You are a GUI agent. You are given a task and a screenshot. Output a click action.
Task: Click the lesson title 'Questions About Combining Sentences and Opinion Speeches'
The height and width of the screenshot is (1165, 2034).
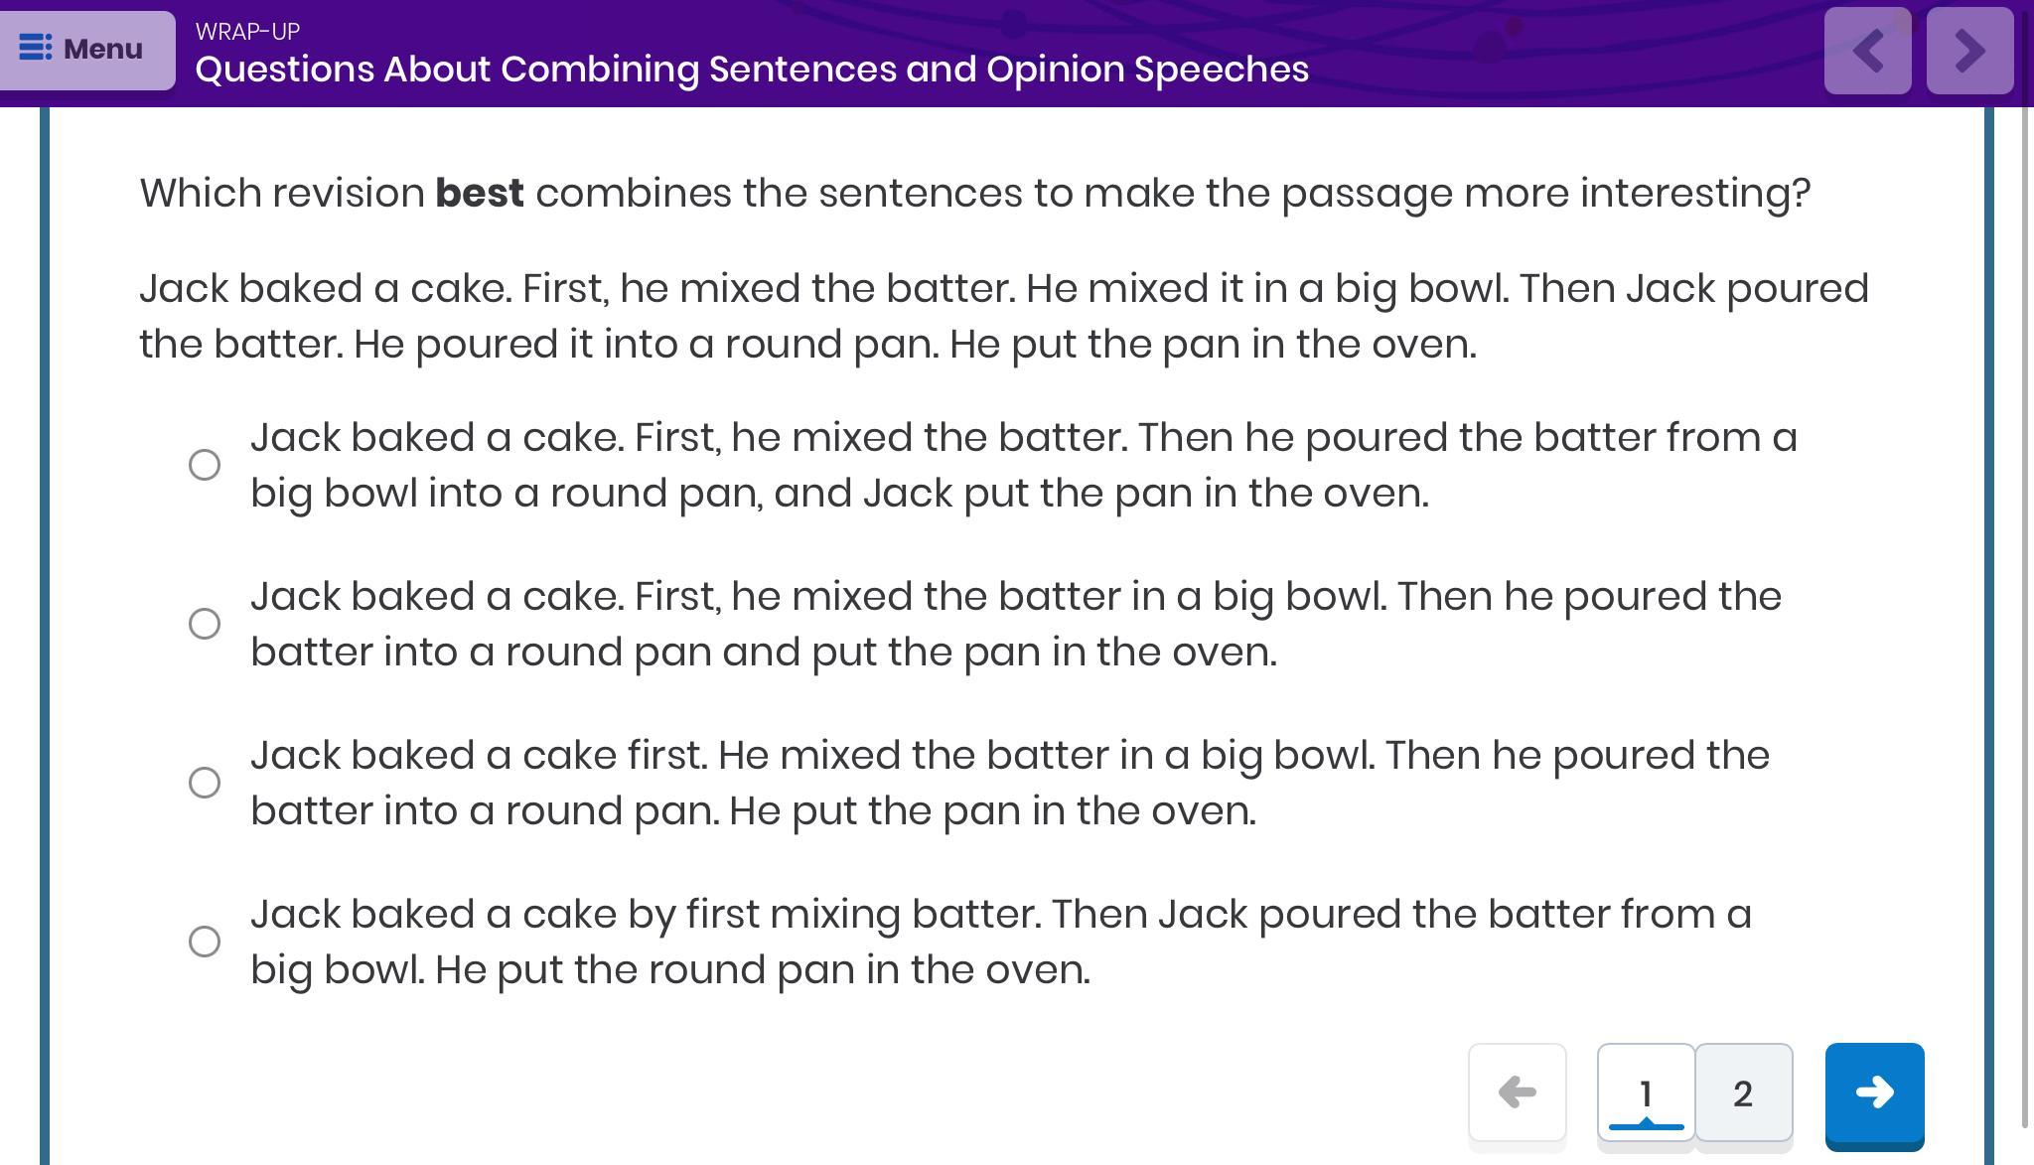coord(752,70)
